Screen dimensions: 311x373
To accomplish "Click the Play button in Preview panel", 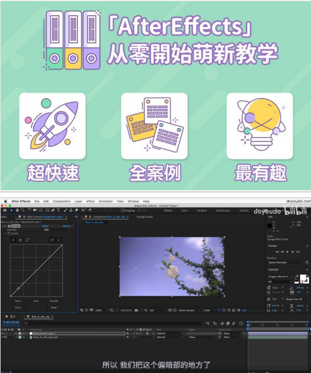I will point(287,252).
